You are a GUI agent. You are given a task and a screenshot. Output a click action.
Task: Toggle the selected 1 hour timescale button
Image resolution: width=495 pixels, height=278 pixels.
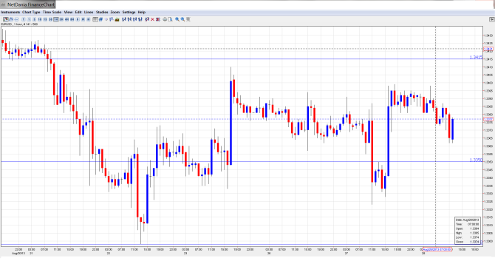pos(56,19)
